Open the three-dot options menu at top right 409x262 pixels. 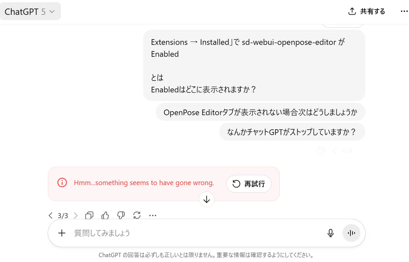click(x=404, y=12)
